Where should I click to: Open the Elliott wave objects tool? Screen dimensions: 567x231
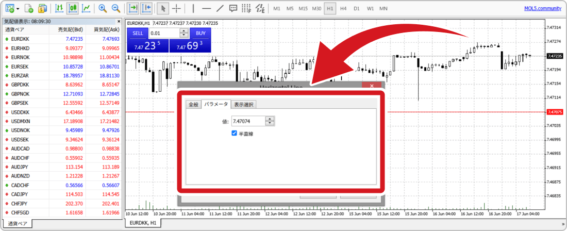[260, 8]
